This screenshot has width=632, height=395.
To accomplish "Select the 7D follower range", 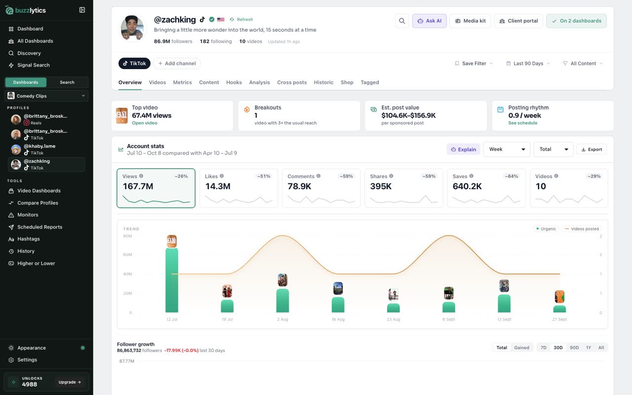I will (544, 348).
